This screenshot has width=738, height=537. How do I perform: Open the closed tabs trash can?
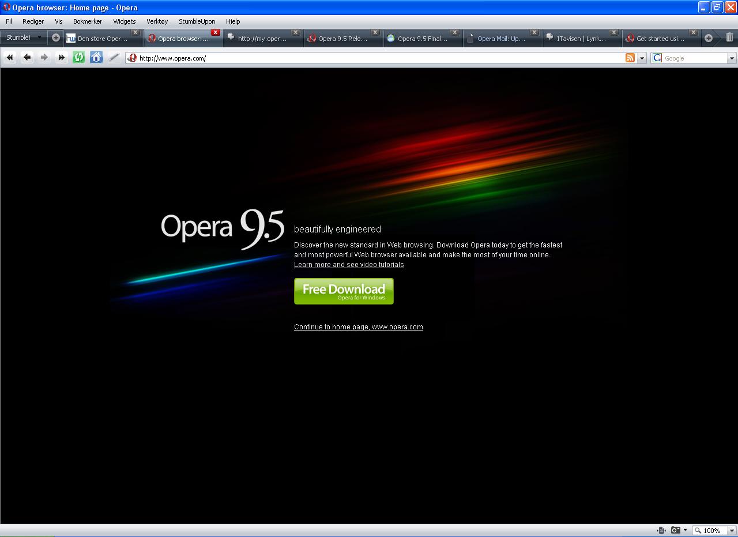coord(729,37)
